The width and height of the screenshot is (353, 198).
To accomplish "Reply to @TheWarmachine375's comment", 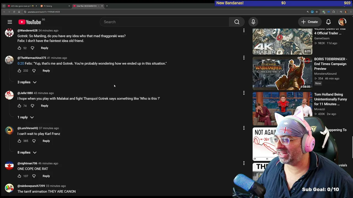I will point(46,71).
